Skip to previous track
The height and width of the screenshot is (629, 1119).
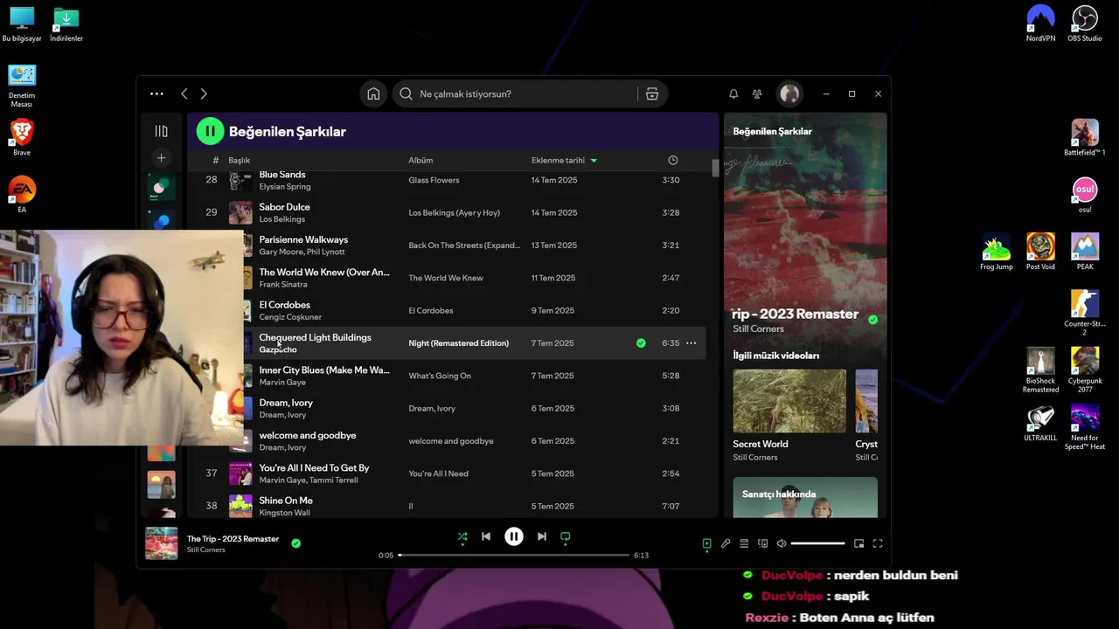point(486,536)
